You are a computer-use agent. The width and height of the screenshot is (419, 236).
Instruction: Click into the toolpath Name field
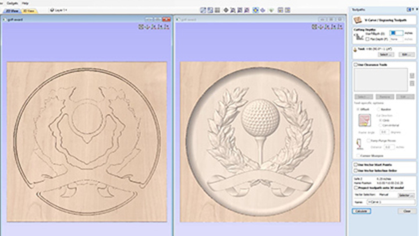point(389,202)
